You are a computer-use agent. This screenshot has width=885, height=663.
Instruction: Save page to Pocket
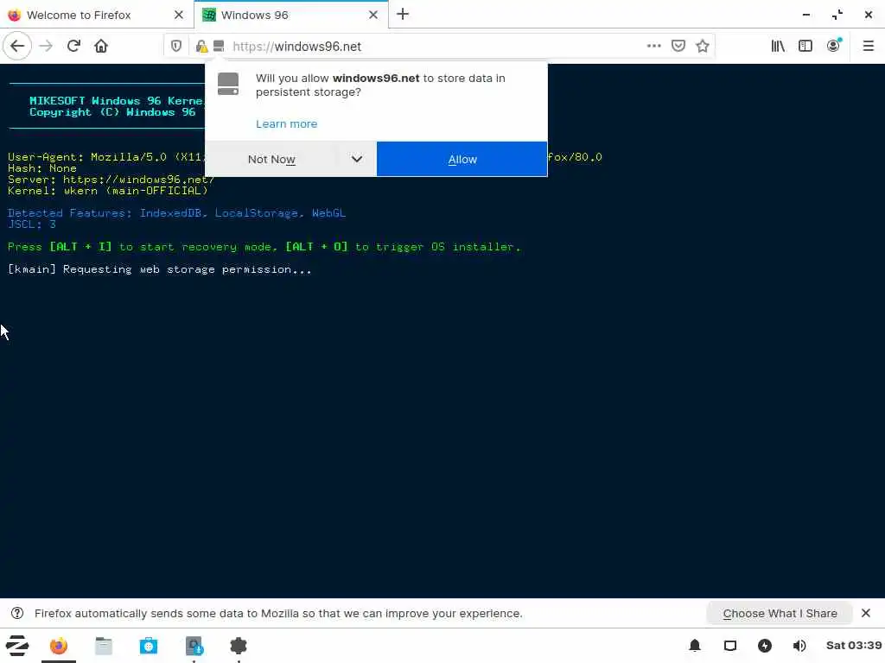point(678,47)
